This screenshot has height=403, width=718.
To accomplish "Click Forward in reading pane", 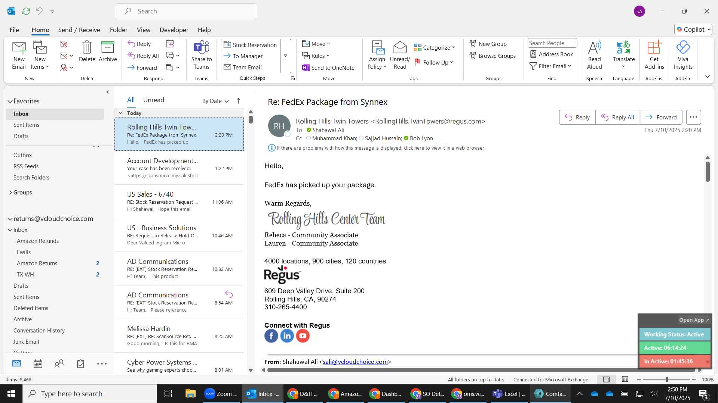I will click(x=661, y=117).
